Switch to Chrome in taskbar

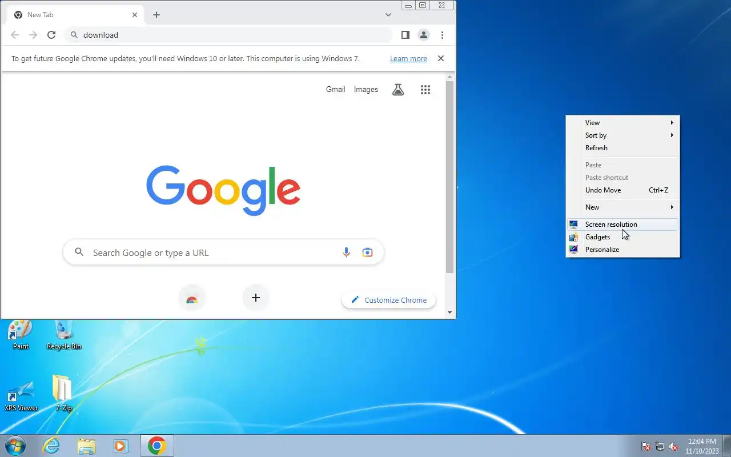[x=157, y=446]
